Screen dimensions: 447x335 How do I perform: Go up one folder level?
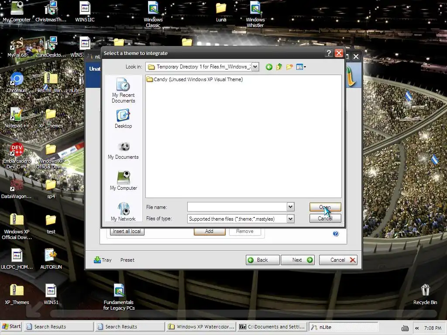coord(279,67)
